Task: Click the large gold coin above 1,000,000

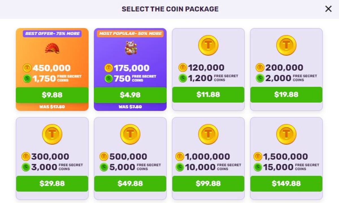Action: (208, 134)
